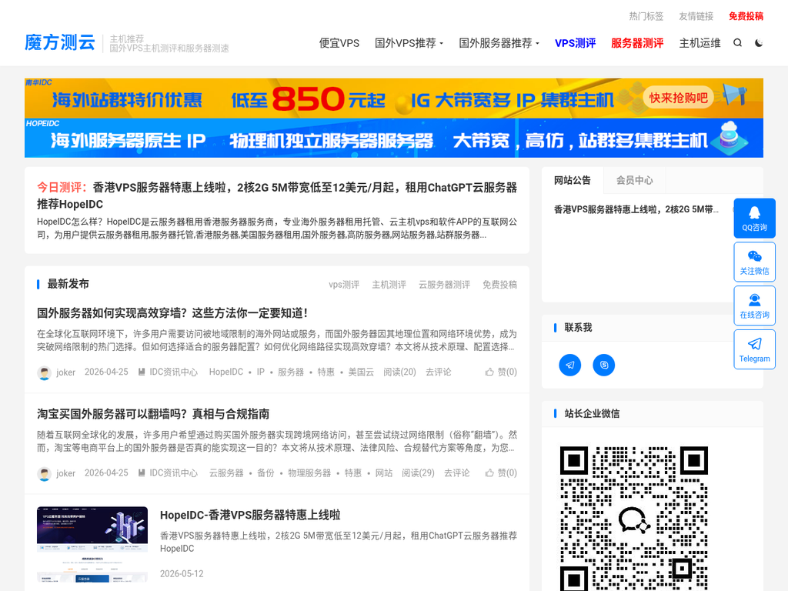The height and width of the screenshot is (591, 788).
Task: Click 免费投稿 in the 最新发布 header
Action: pos(499,285)
